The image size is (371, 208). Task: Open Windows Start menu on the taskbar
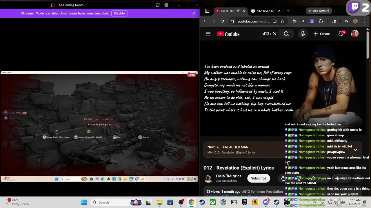point(84,202)
